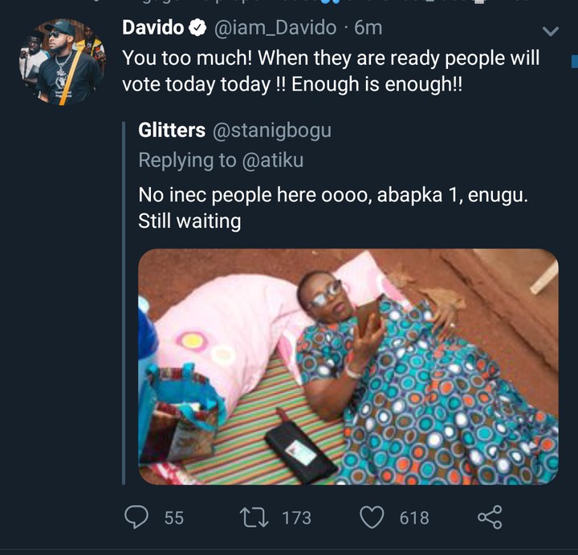Image resolution: width=578 pixels, height=555 pixels.
Task: Click the 618 likes count
Action: pyautogui.click(x=414, y=518)
